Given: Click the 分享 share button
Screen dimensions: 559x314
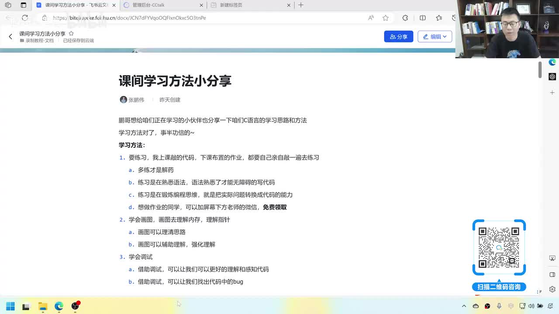Looking at the screenshot, I should pyautogui.click(x=399, y=37).
